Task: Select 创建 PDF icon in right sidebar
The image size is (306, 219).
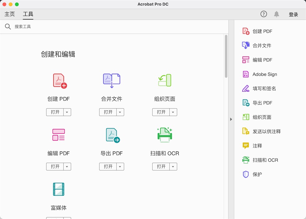Action: [246, 31]
